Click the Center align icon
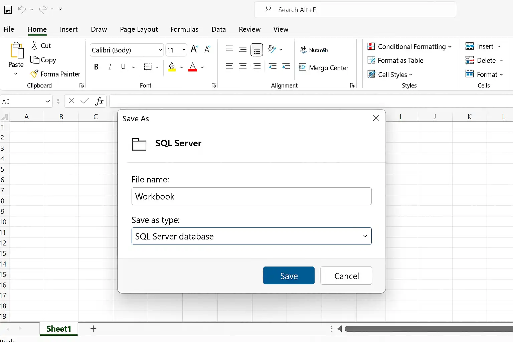The height and width of the screenshot is (342, 513). pos(243,67)
